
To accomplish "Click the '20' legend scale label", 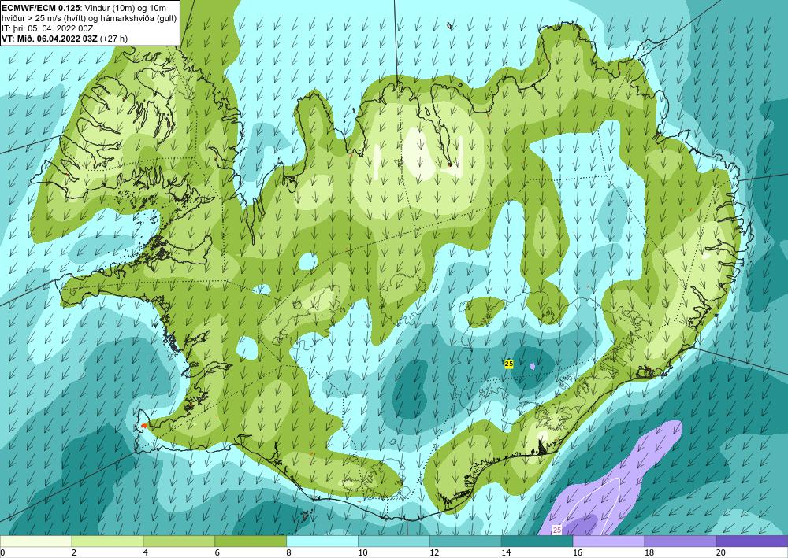I will coord(721,552).
